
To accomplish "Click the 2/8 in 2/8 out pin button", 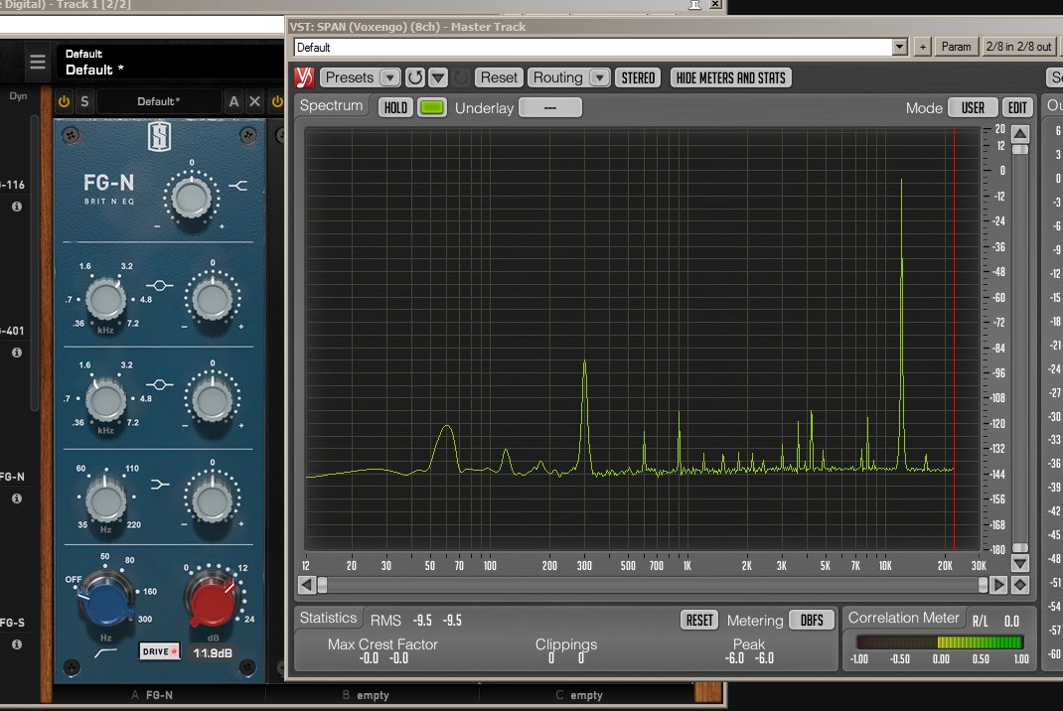I will pyautogui.click(x=1019, y=47).
